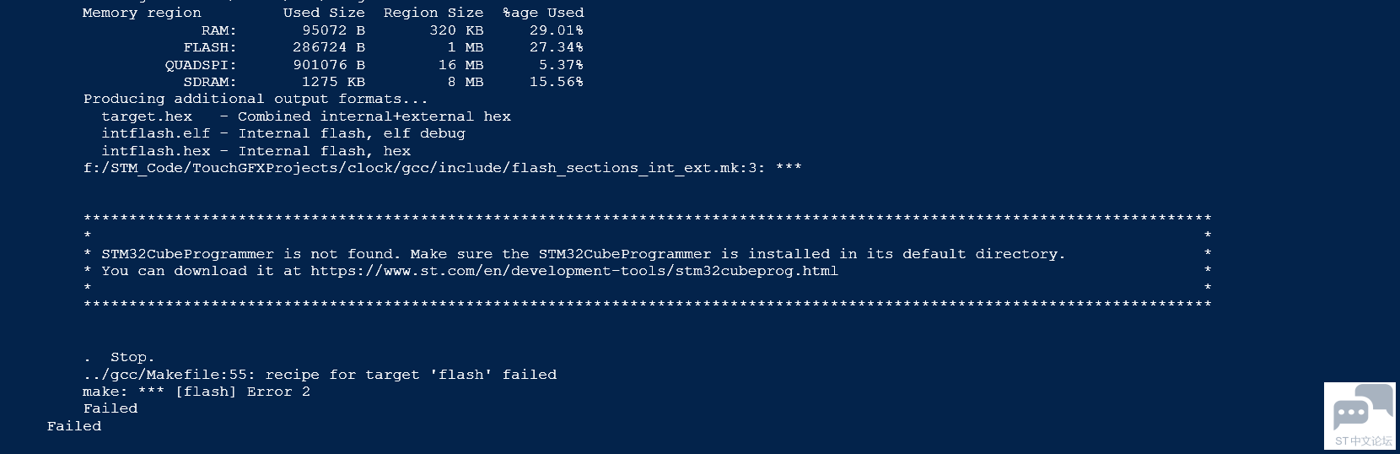Click the RAM usage value 29.01%
1400x454 pixels.
pyautogui.click(x=557, y=30)
